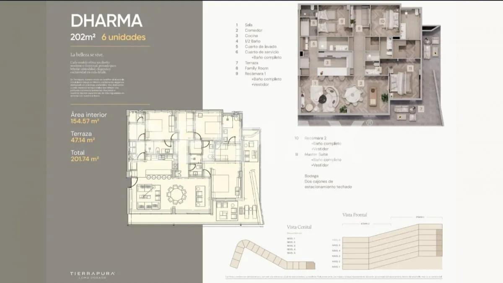
Task: Select marker 8 in the Family Room
Action: pos(359,29)
